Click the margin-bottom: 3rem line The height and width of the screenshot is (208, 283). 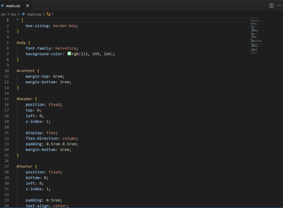point(48,82)
